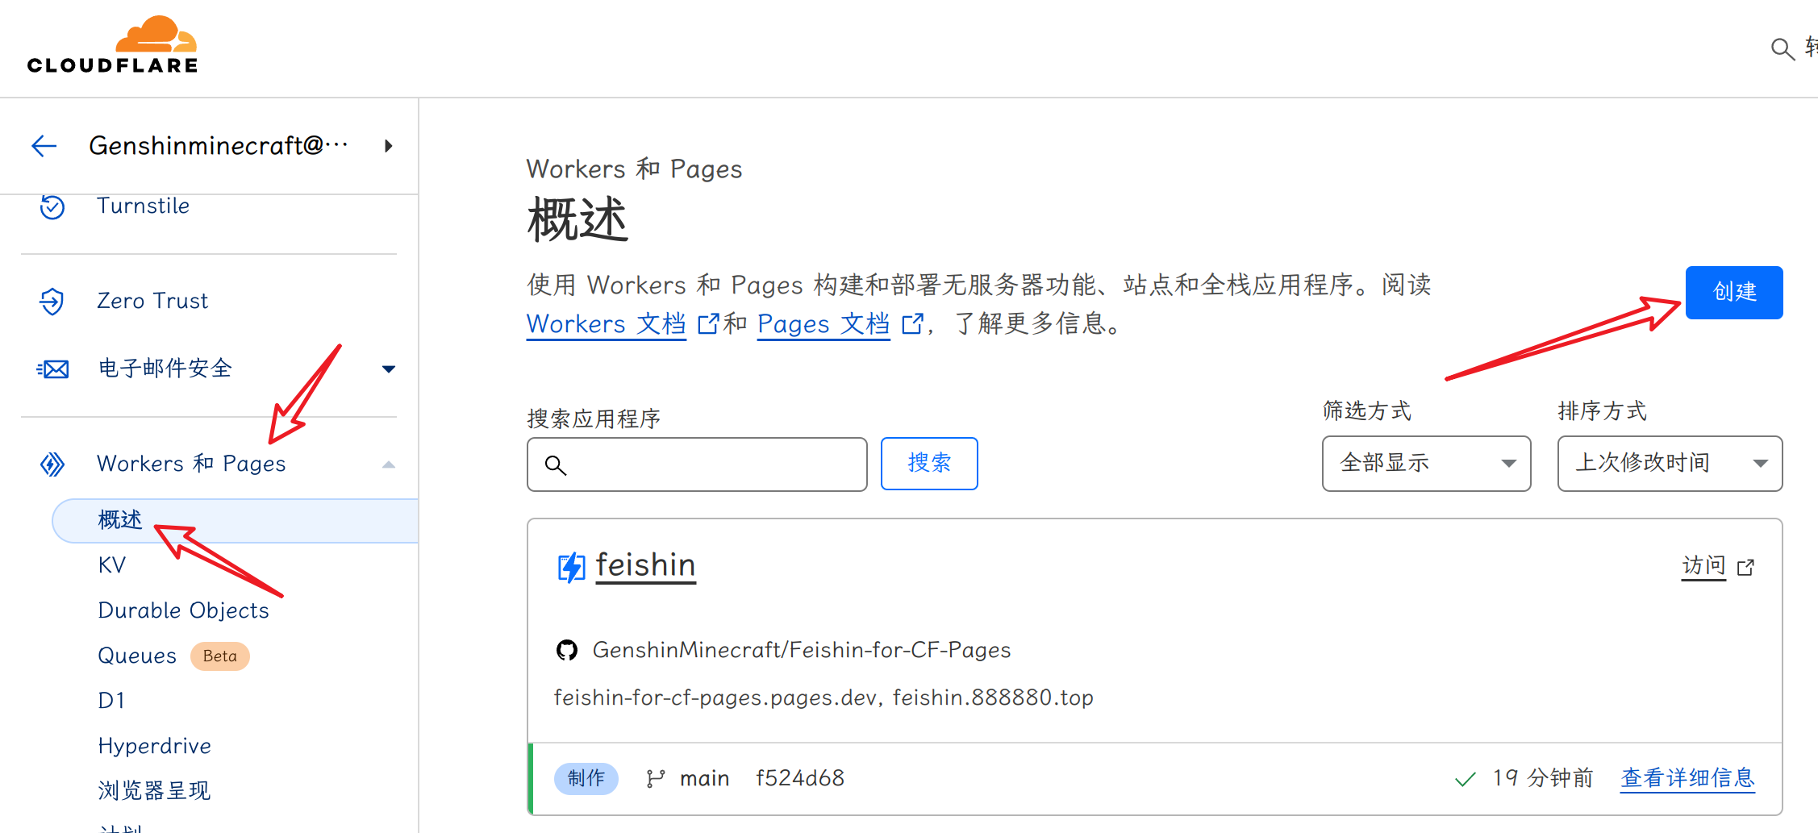Viewport: 1818px width, 833px height.
Task: Click the 电子邮件安全 envelope icon
Action: tap(52, 369)
